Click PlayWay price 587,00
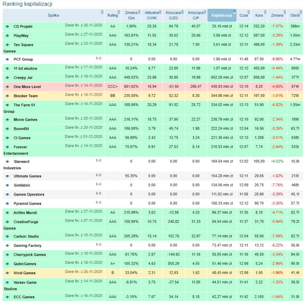This screenshot has height=301, width=304. coord(259,35)
